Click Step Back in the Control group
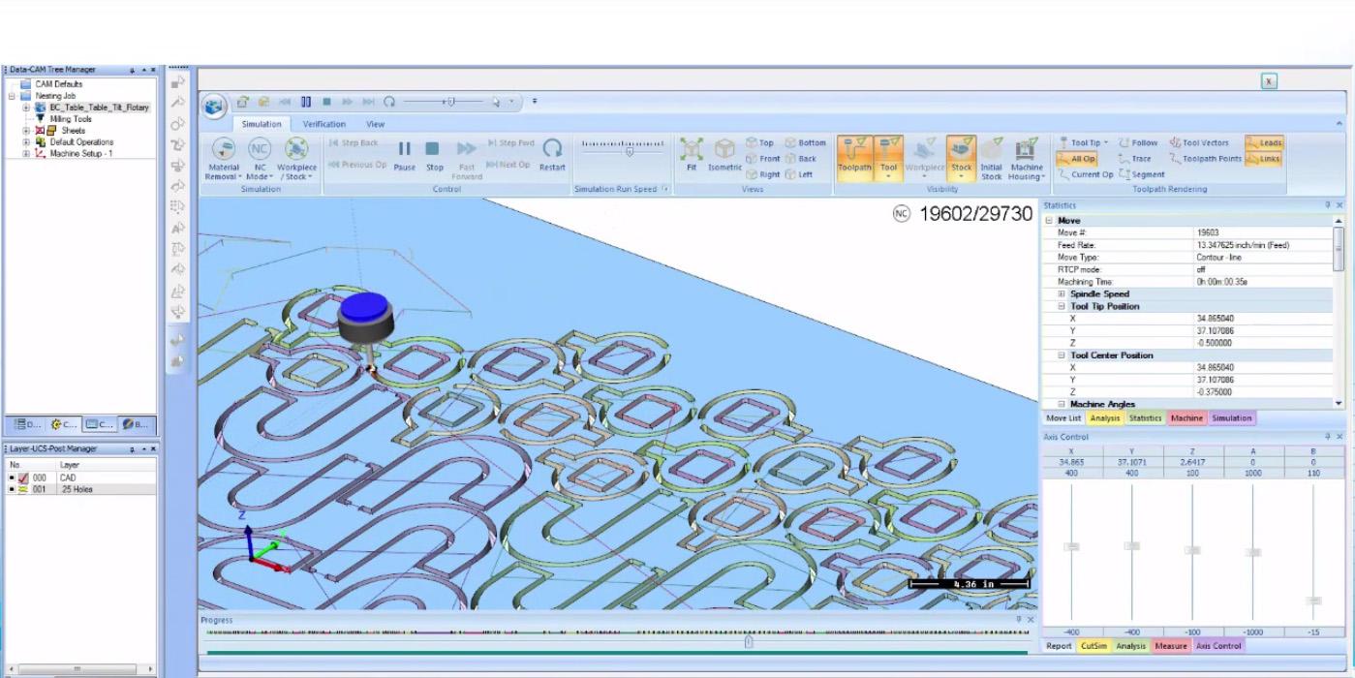1355x678 pixels. (x=354, y=143)
